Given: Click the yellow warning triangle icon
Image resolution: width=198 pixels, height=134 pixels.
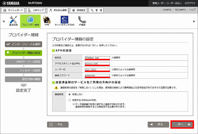Looking at the screenshot, I should coord(56,88).
